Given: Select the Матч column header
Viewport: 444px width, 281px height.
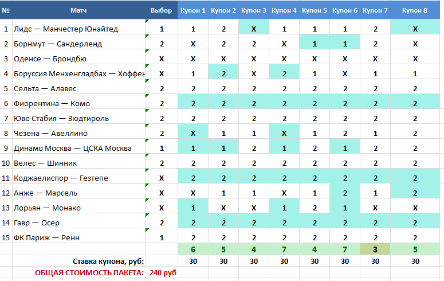Looking at the screenshot, I should (78, 10).
